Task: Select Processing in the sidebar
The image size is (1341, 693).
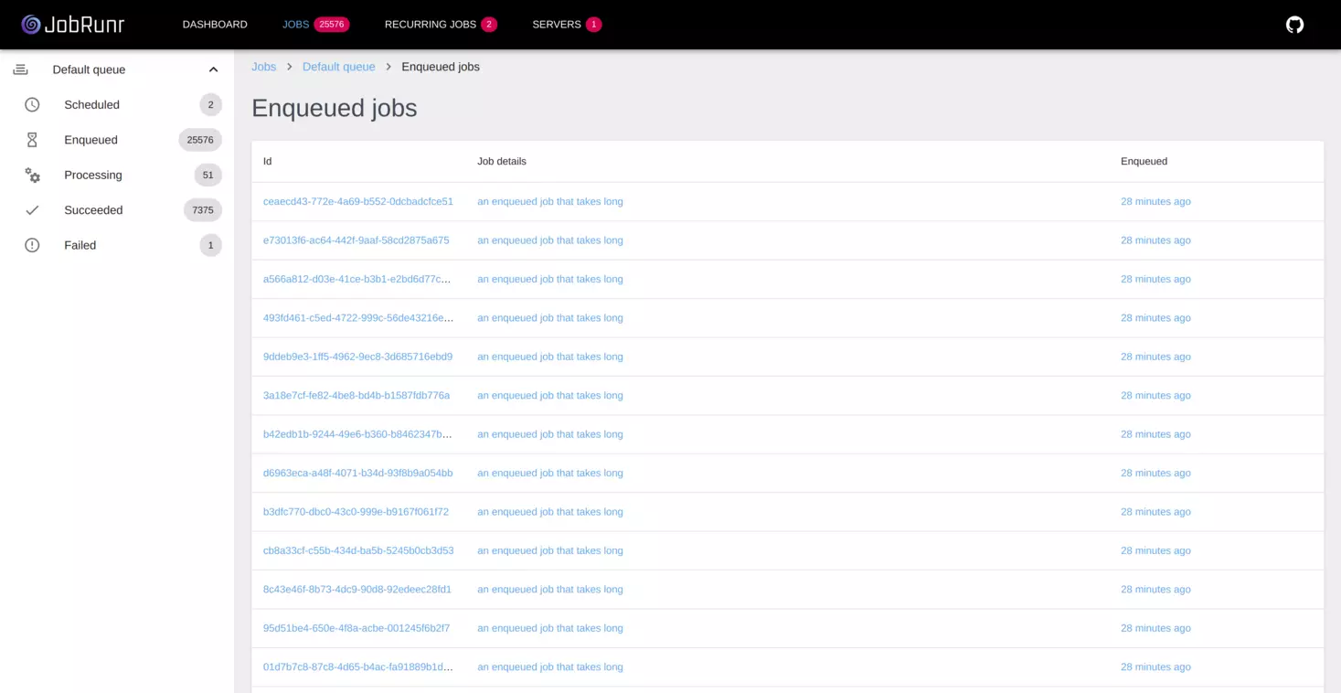Action: pyautogui.click(x=117, y=175)
